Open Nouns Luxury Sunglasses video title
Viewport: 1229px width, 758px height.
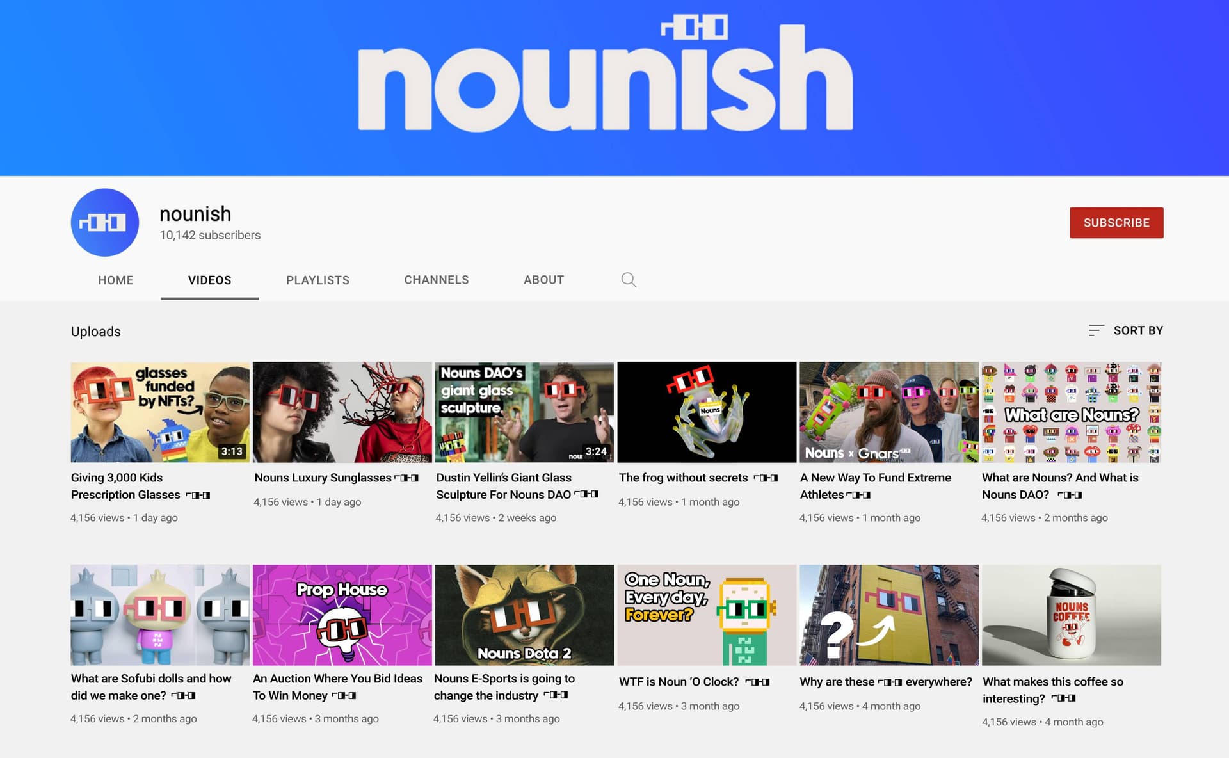pos(336,478)
